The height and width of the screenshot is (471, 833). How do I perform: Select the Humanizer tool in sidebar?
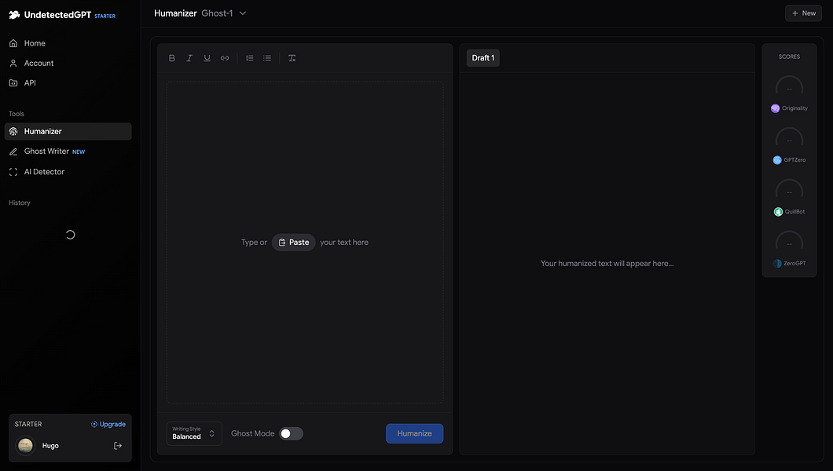[68, 132]
